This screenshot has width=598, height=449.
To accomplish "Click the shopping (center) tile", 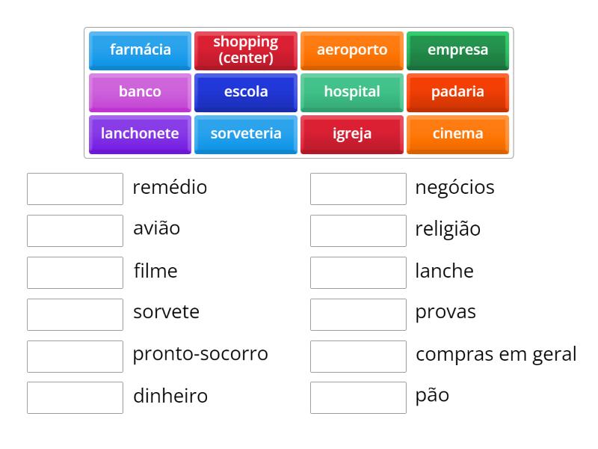I will pyautogui.click(x=245, y=50).
